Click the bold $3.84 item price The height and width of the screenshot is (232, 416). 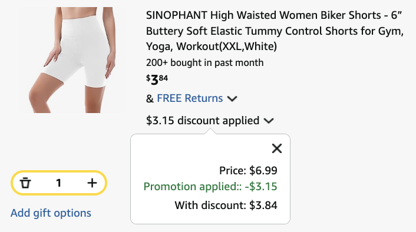[157, 79]
